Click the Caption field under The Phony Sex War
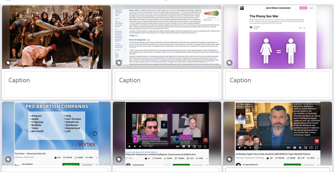 pyautogui.click(x=277, y=84)
